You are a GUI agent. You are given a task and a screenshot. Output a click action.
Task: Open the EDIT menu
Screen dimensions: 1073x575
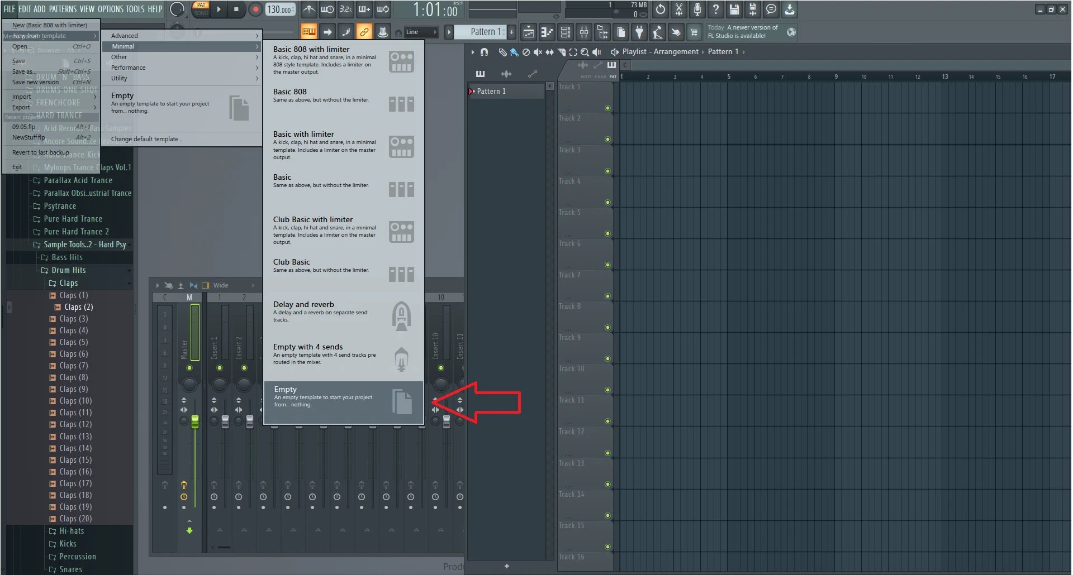(x=25, y=9)
